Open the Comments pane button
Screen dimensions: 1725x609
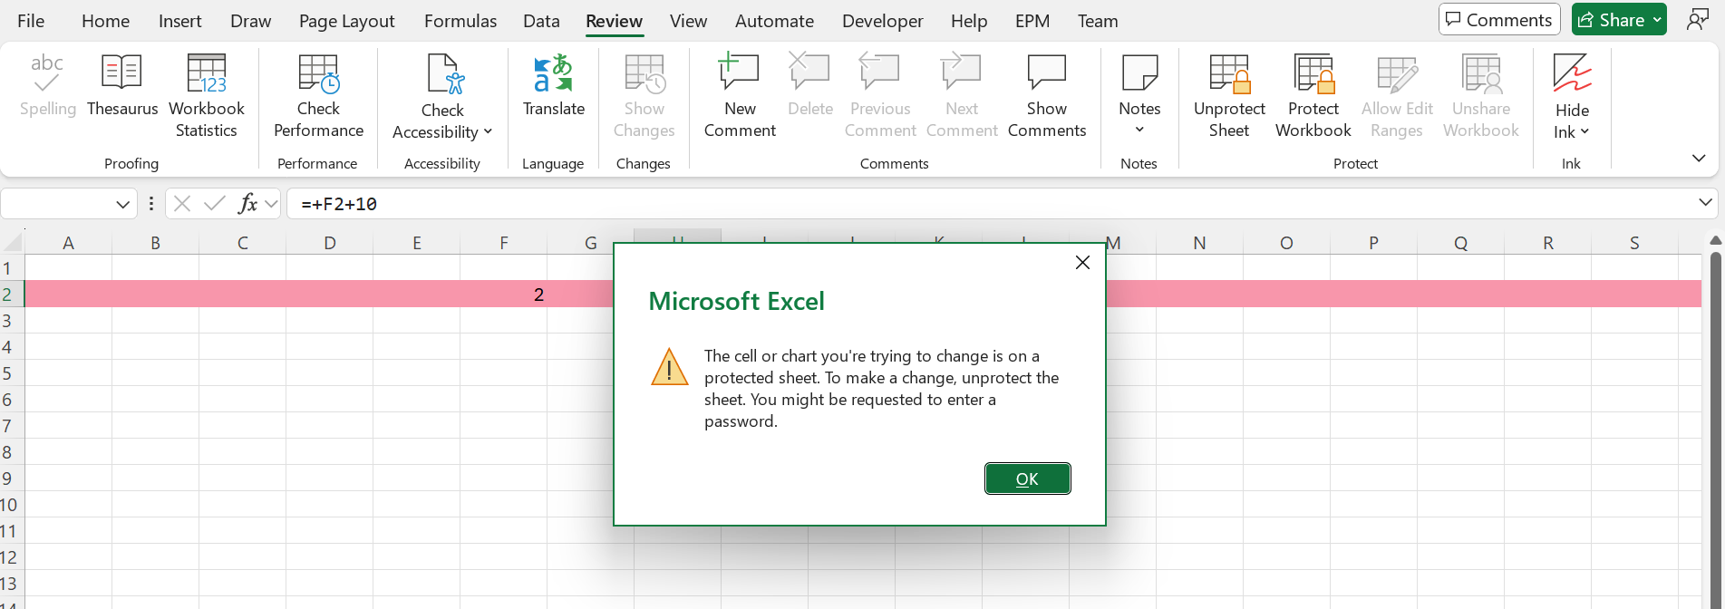pyautogui.click(x=1499, y=20)
